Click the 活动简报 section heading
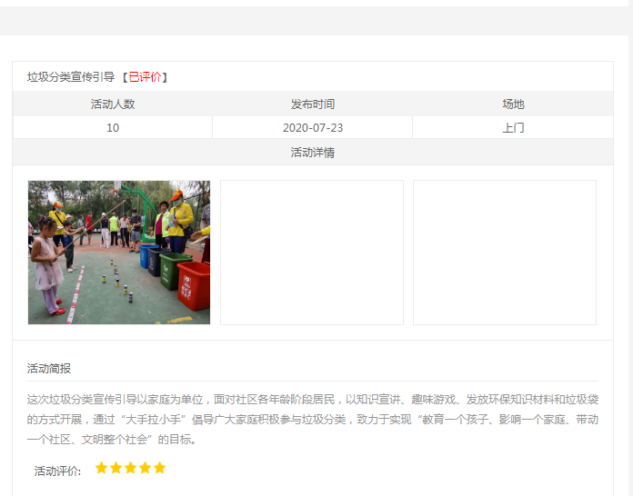The image size is (633, 496). [49, 369]
